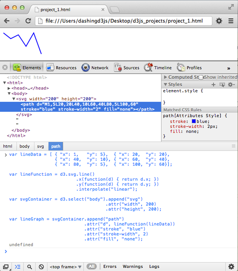Viewport: 238px width, 271px height.
Task: Click the dock-to-window icon in DevTools
Action: click(6, 267)
